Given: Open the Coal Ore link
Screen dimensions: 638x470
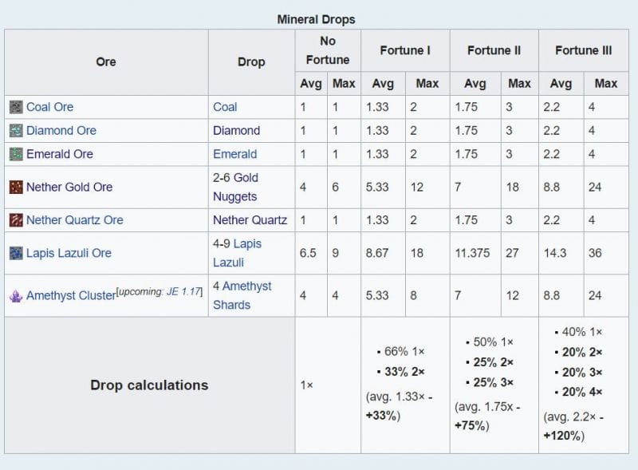Looking at the screenshot, I should (x=49, y=107).
